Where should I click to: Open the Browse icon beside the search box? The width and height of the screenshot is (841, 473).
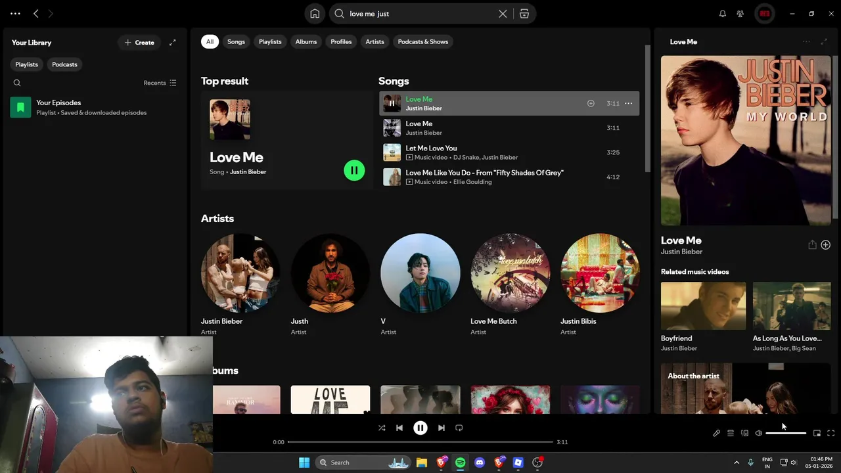pyautogui.click(x=524, y=14)
